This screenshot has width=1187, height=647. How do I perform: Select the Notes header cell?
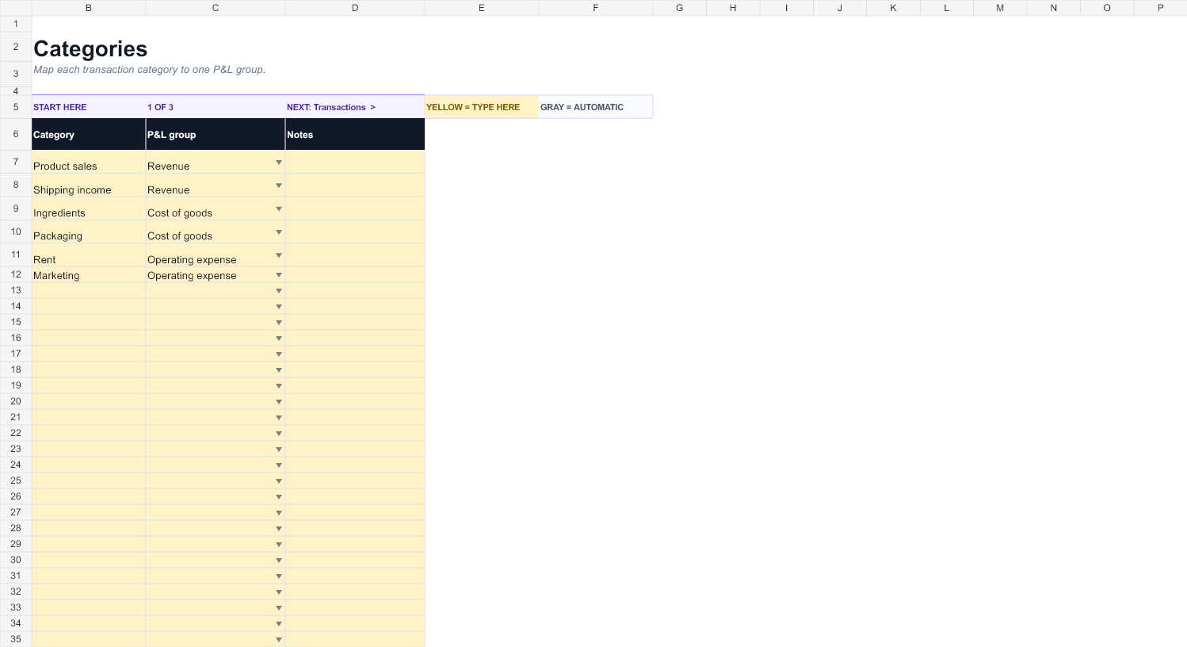pos(355,135)
